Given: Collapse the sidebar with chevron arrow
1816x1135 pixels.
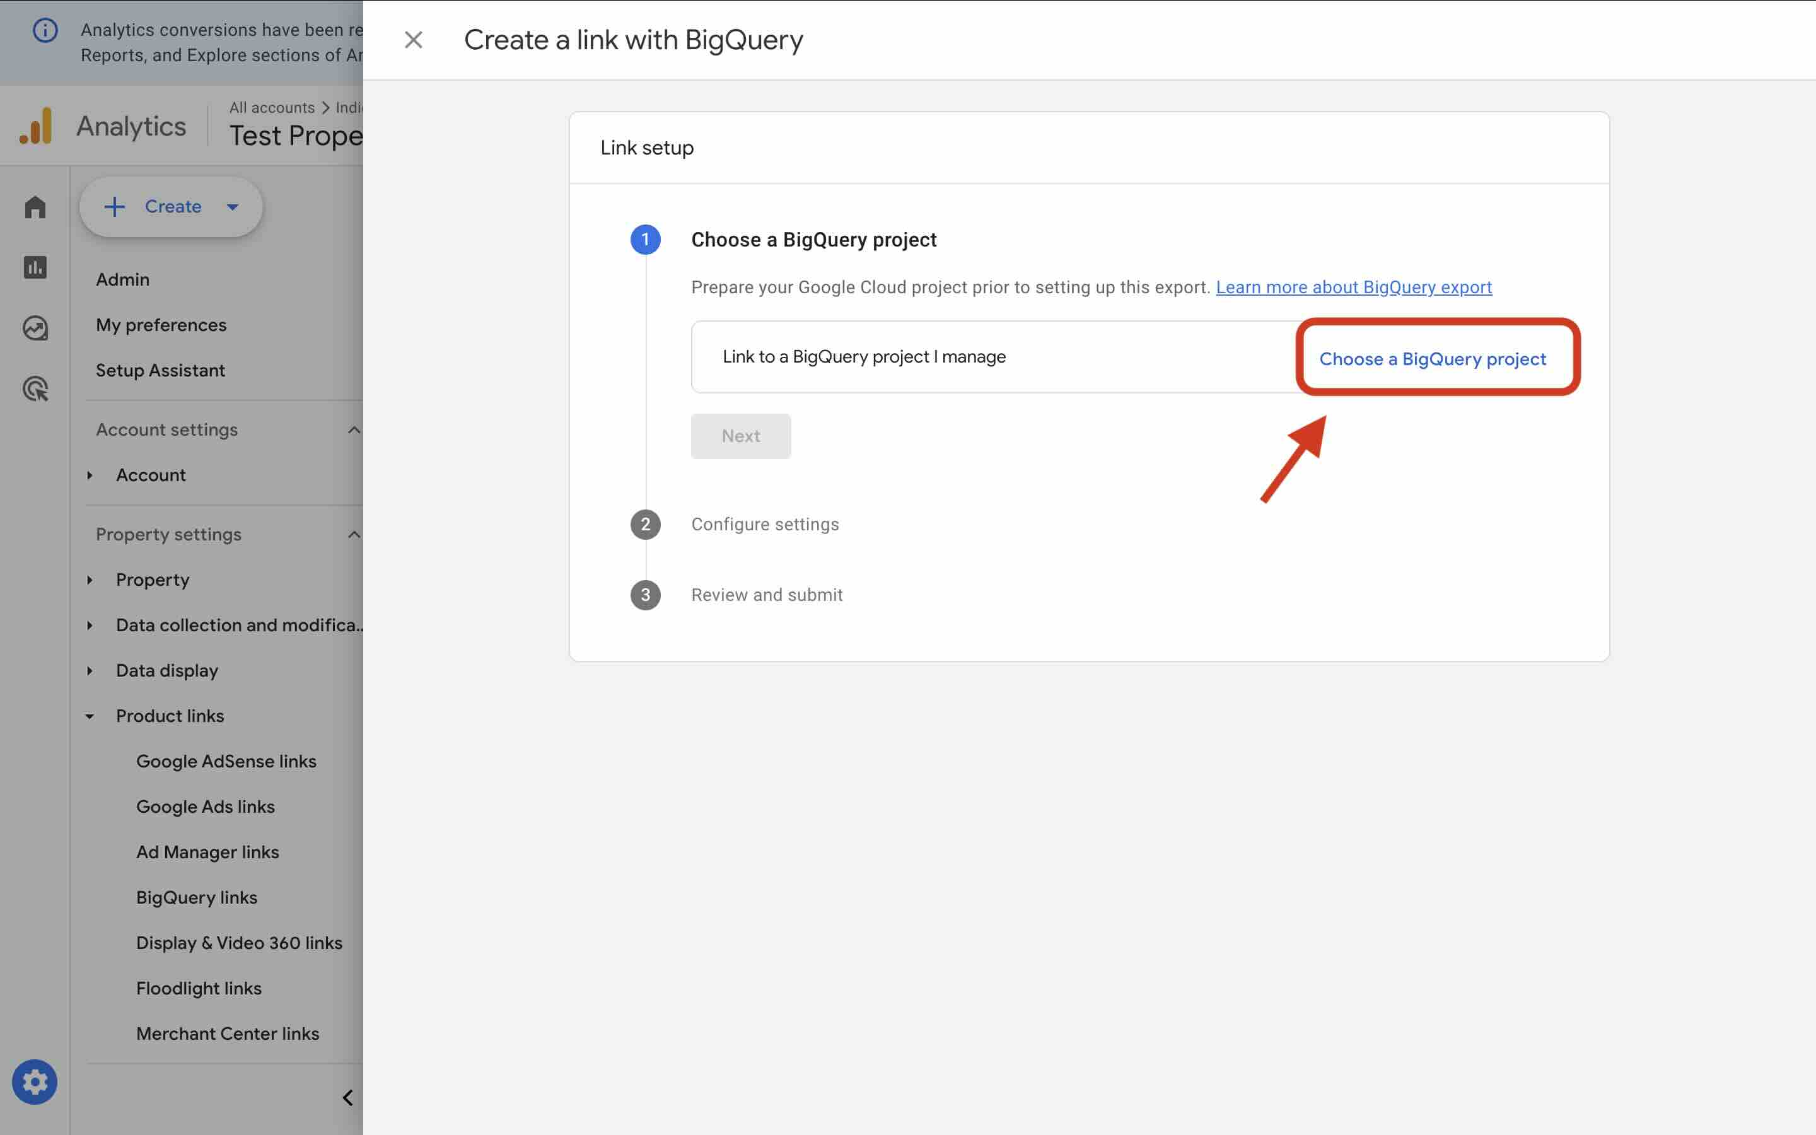Looking at the screenshot, I should point(347,1097).
